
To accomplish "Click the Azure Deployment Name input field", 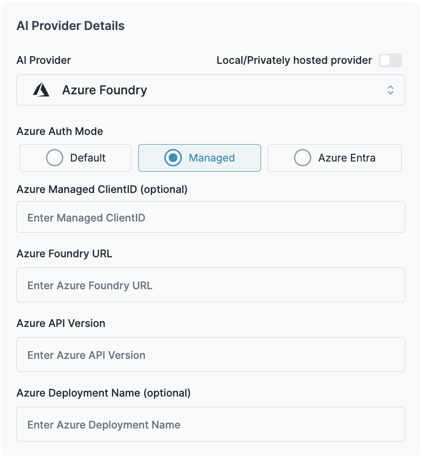I will (x=211, y=424).
